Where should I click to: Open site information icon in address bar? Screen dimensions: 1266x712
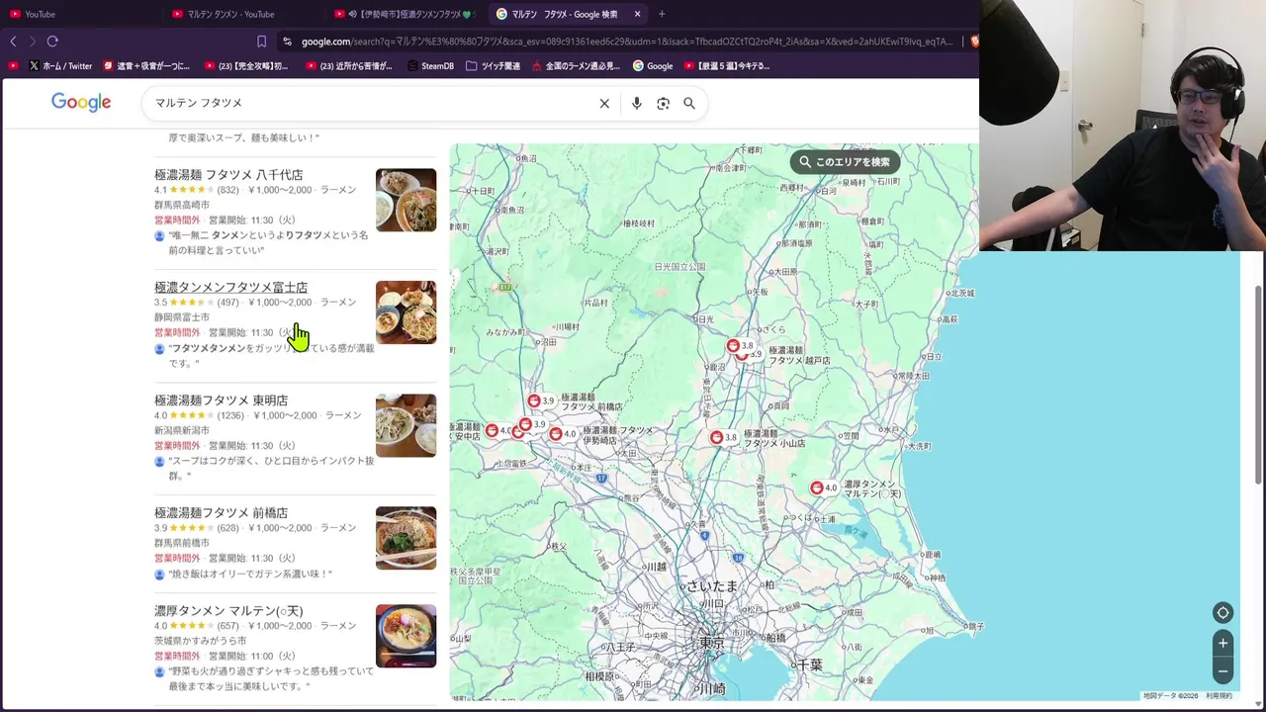pos(287,42)
